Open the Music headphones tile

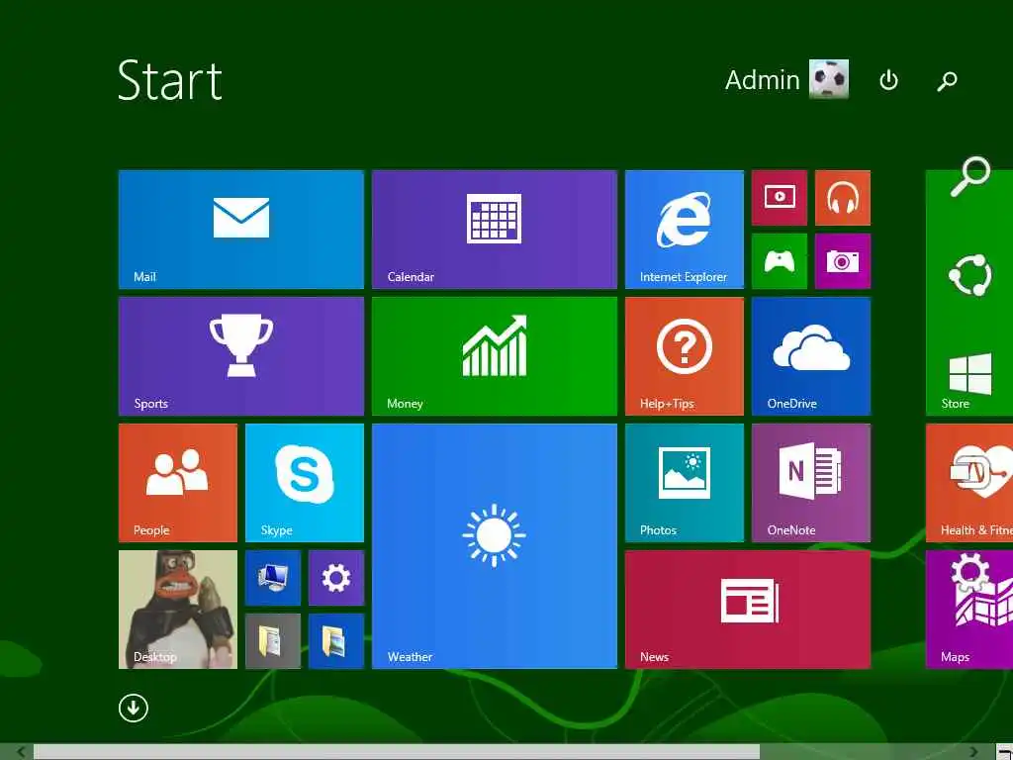(x=843, y=198)
